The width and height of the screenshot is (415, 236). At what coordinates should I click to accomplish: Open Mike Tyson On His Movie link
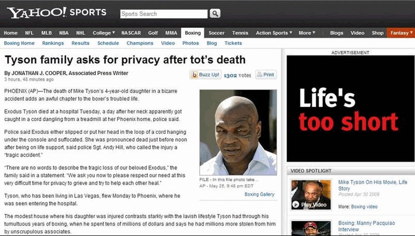coord(372,185)
